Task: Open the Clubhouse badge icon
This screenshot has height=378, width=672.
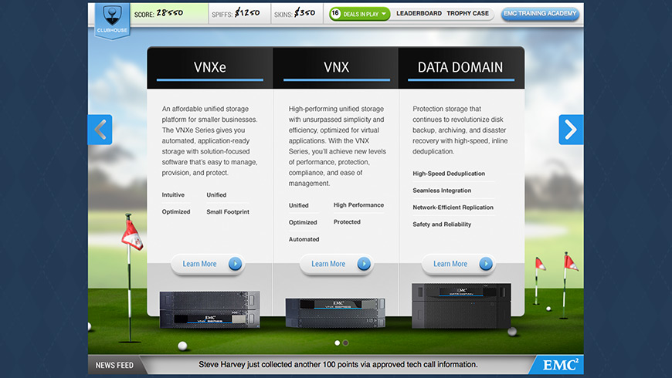Action: (x=112, y=21)
